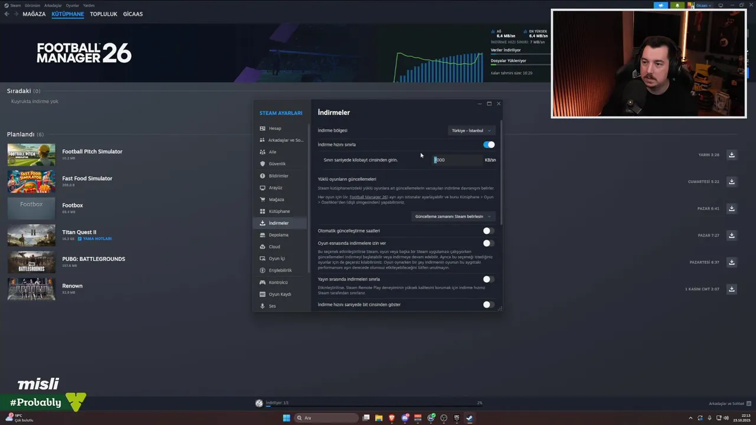This screenshot has width=756, height=425.
Task: Open Kontrolcü settings section
Action: click(x=279, y=282)
